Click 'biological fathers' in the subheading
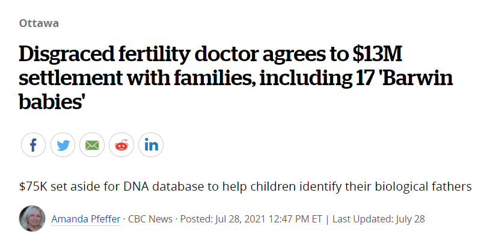Image resolution: width=499 pixels, height=238 pixels. pos(423,186)
